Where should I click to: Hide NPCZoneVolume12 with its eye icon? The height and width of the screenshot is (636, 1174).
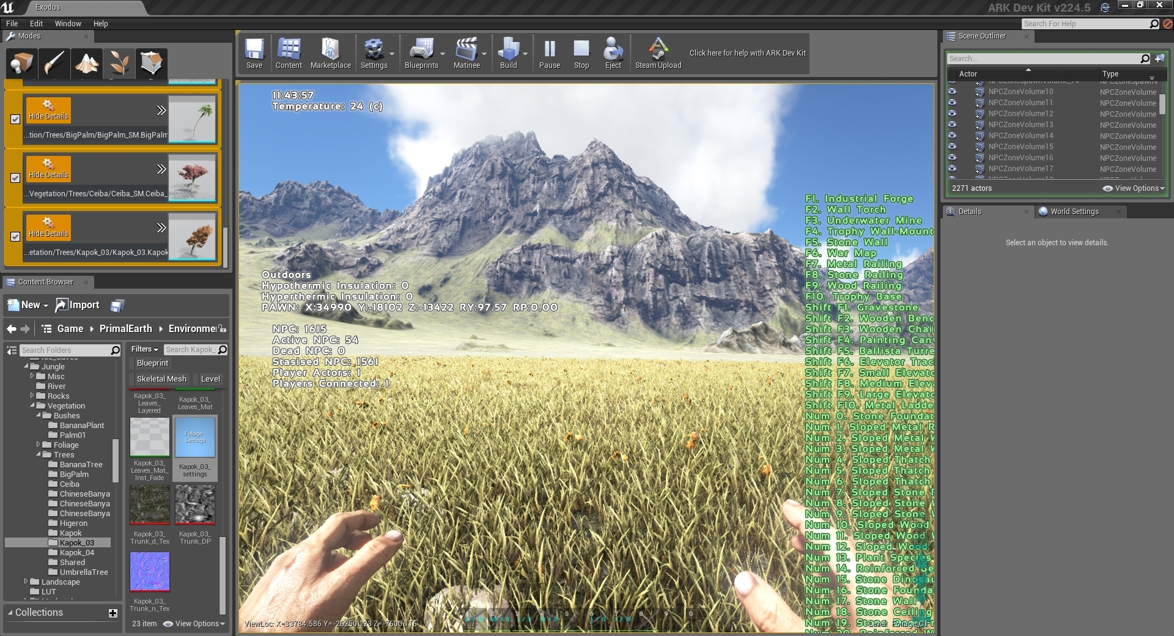pos(952,114)
